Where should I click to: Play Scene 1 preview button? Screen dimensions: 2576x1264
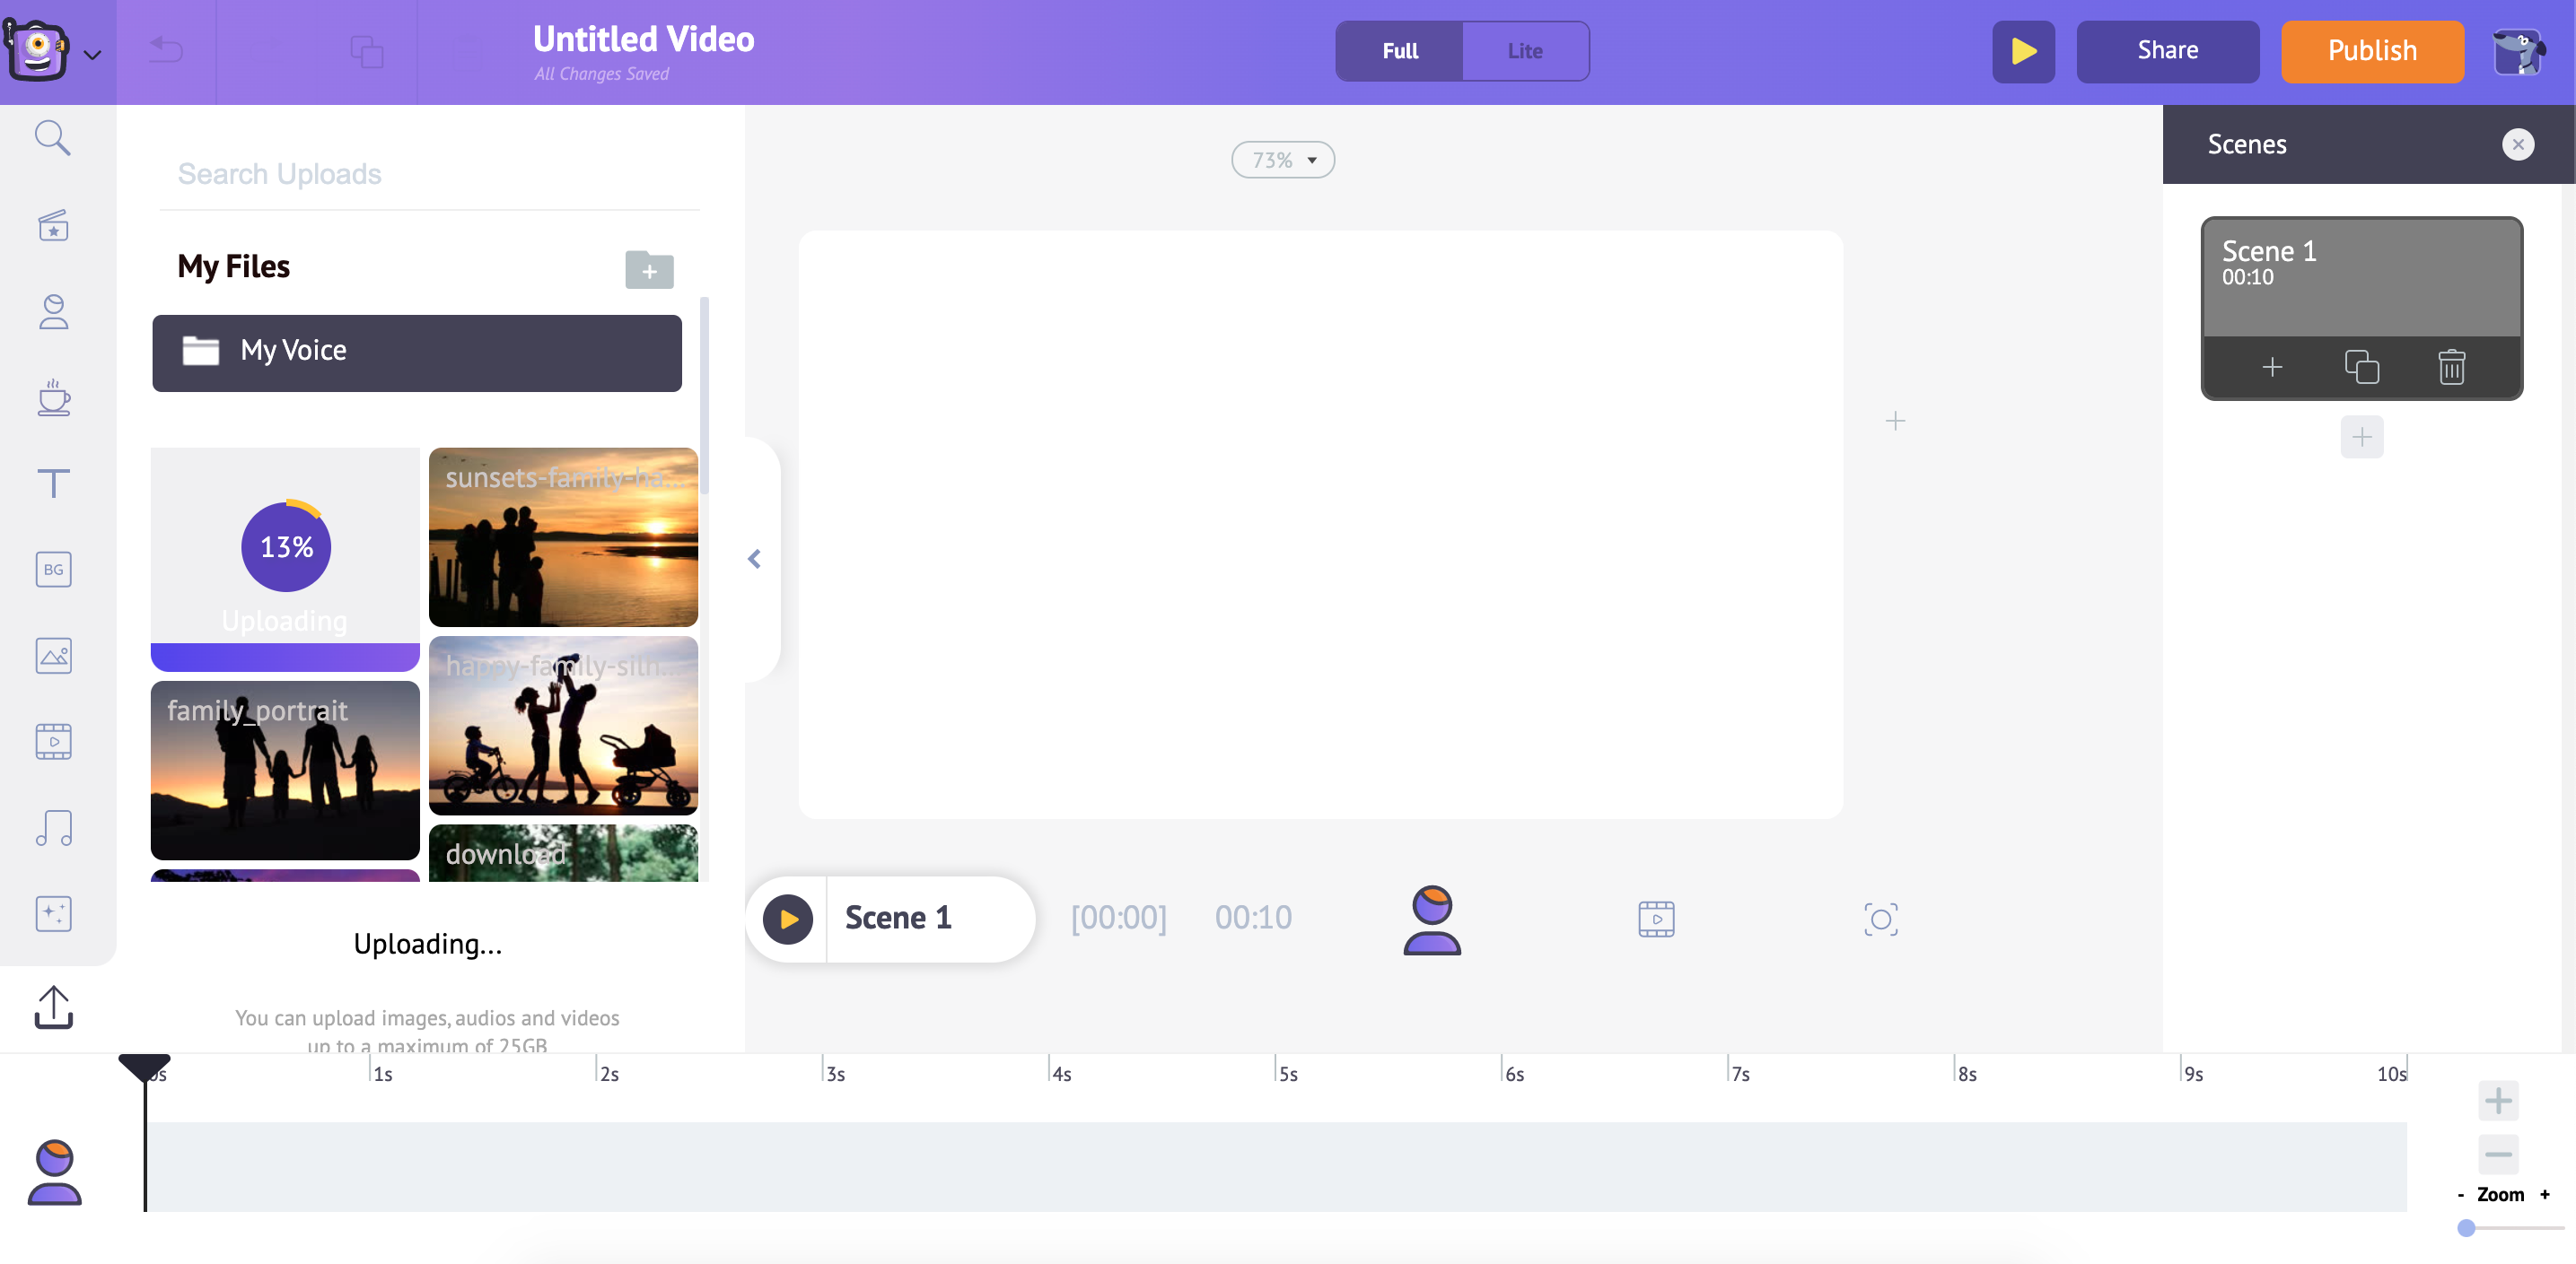[x=788, y=920]
